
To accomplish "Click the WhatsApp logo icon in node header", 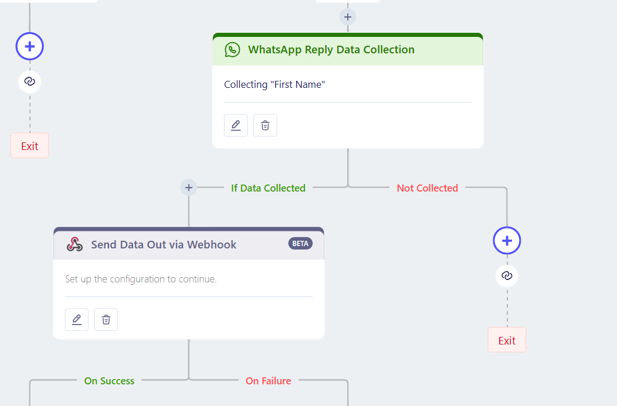I will [x=232, y=50].
